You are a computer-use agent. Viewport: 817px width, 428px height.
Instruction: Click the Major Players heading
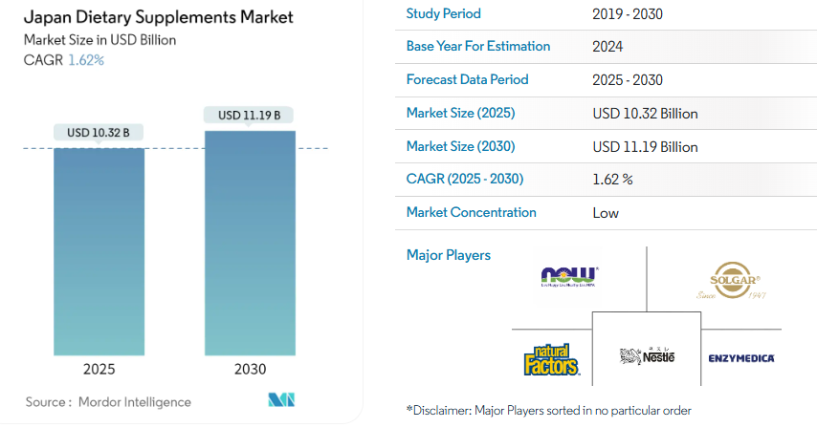[448, 255]
